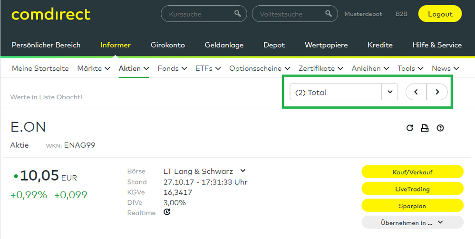475x239 pixels.
Task: Go to previous list entry arrow
Action: [416, 92]
